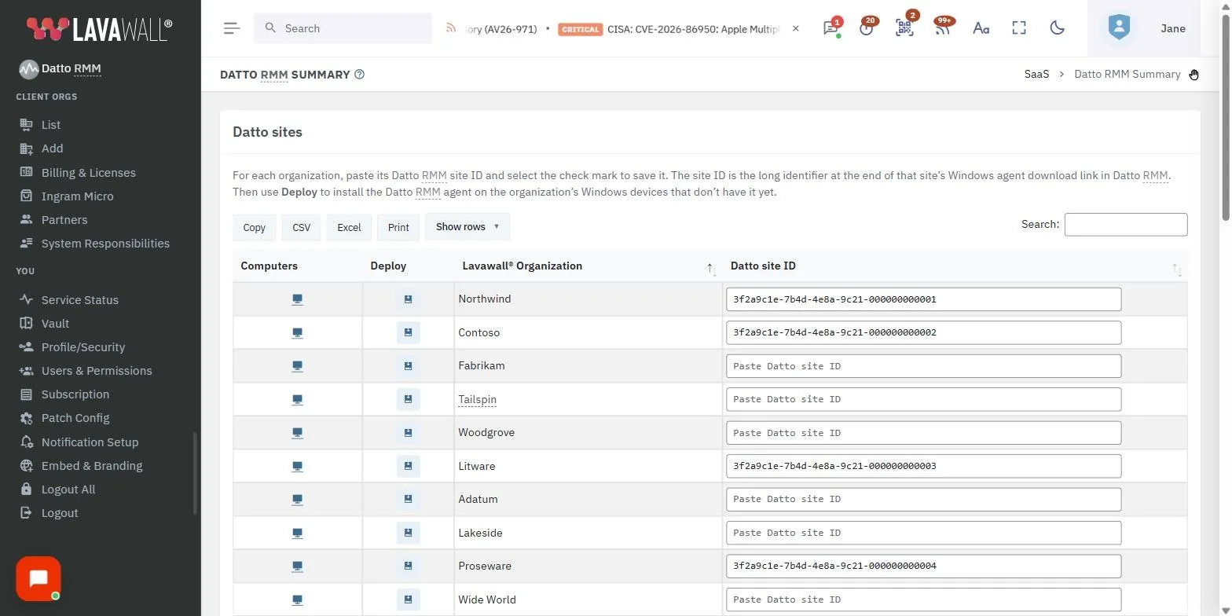1232x616 pixels.
Task: Deploy the Datto agent to Lakeside
Action: point(409,533)
